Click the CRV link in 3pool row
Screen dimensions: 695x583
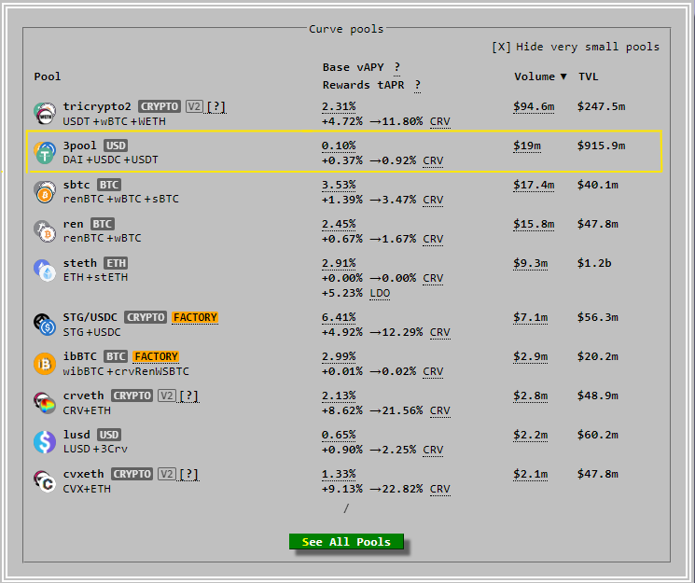[x=433, y=160]
